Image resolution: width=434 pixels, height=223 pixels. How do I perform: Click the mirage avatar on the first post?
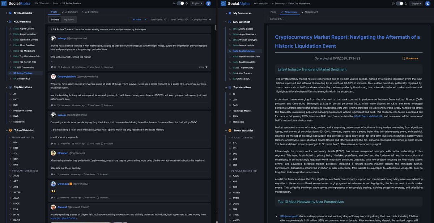tap(53, 38)
